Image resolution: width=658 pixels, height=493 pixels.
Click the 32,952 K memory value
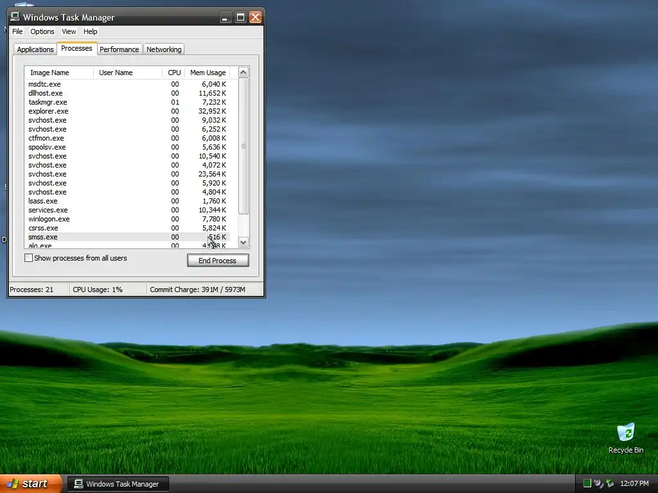pyautogui.click(x=212, y=111)
